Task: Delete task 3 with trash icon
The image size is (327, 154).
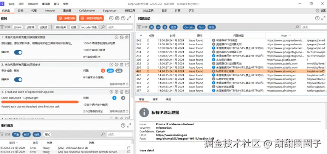Action: click(122, 92)
